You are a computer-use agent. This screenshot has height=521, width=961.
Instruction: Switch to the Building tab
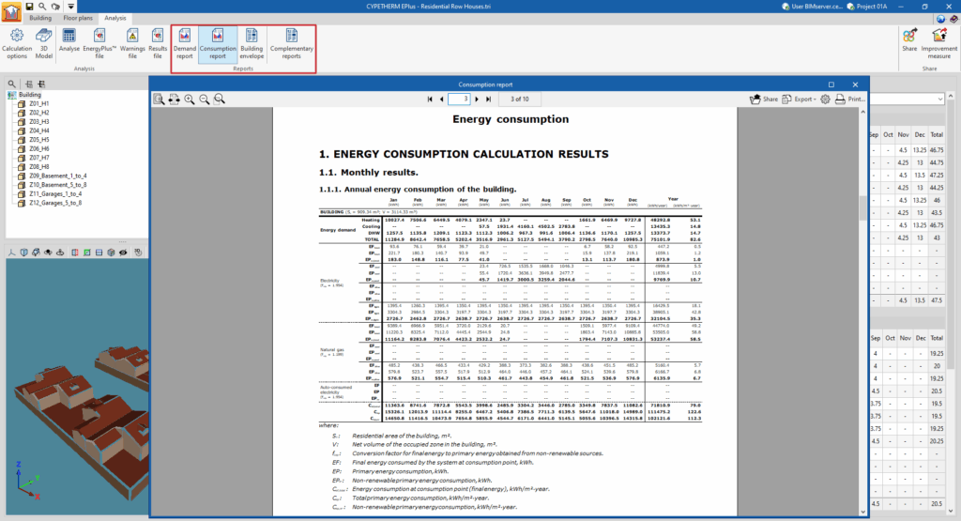coord(40,18)
